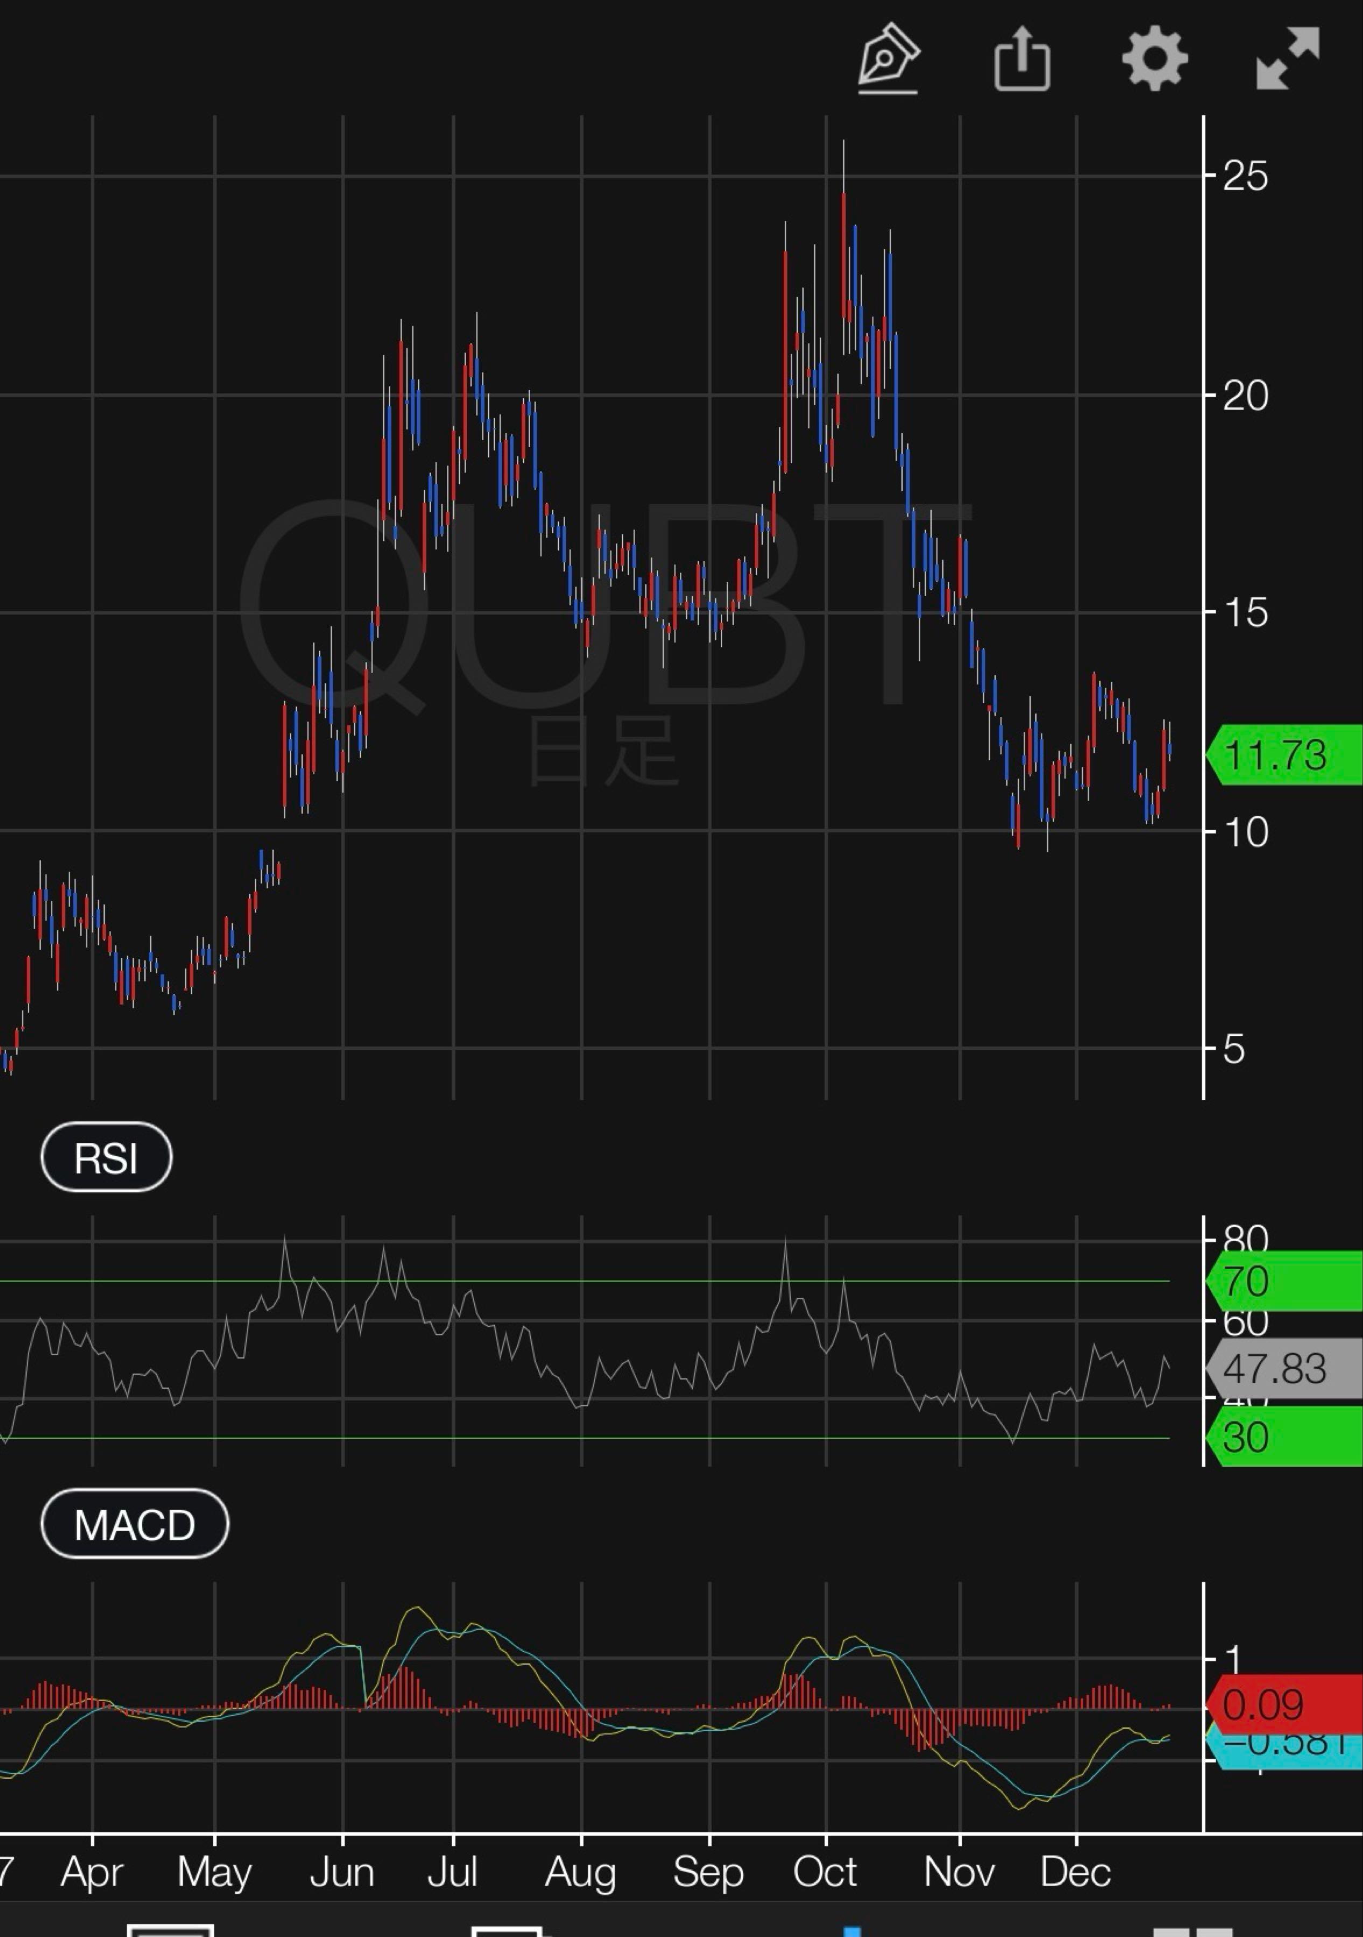1363x1937 pixels.
Task: Click the Oct label on time axis
Action: [825, 1872]
